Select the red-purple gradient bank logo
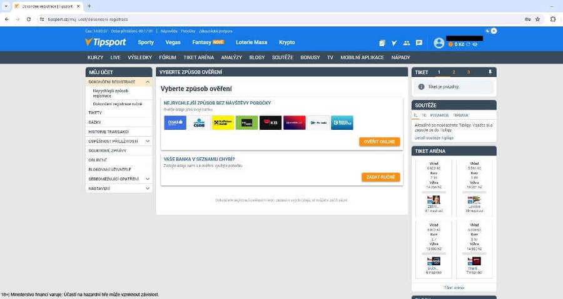563x299 pixels. [295, 122]
